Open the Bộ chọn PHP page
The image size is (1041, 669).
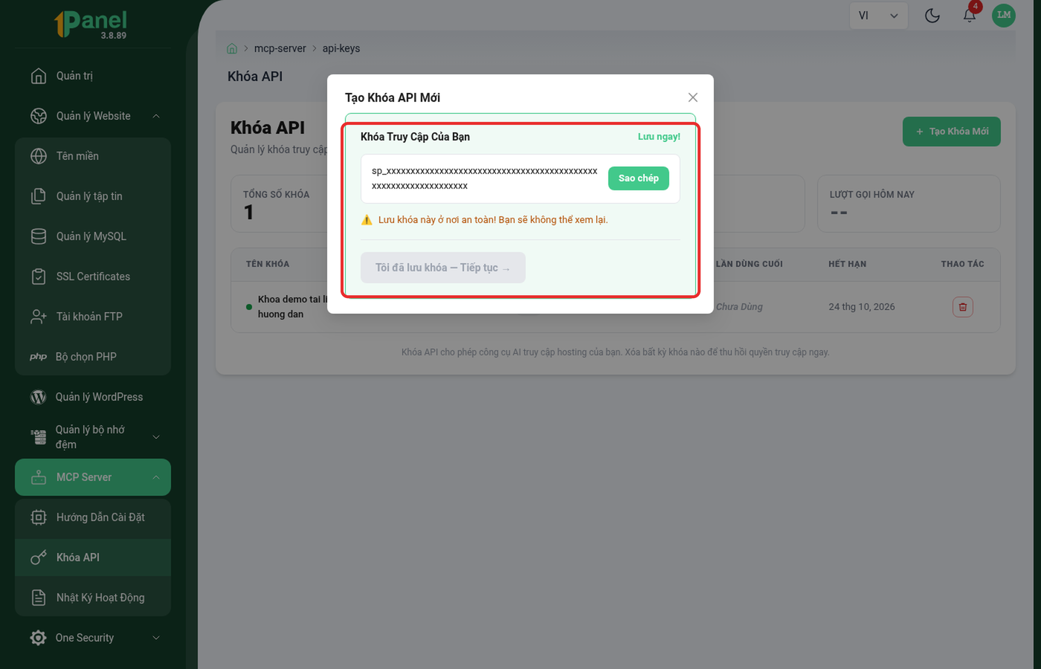tap(93, 357)
